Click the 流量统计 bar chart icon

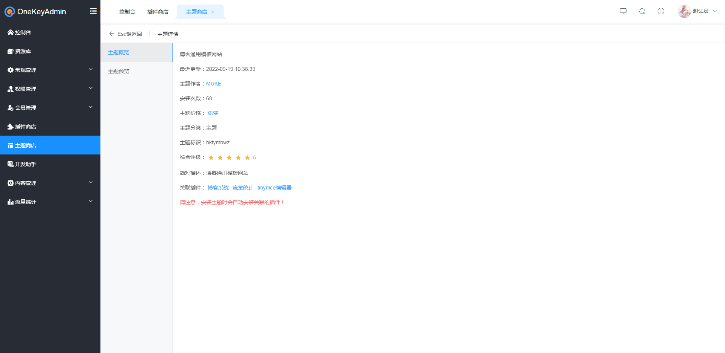[11, 202]
